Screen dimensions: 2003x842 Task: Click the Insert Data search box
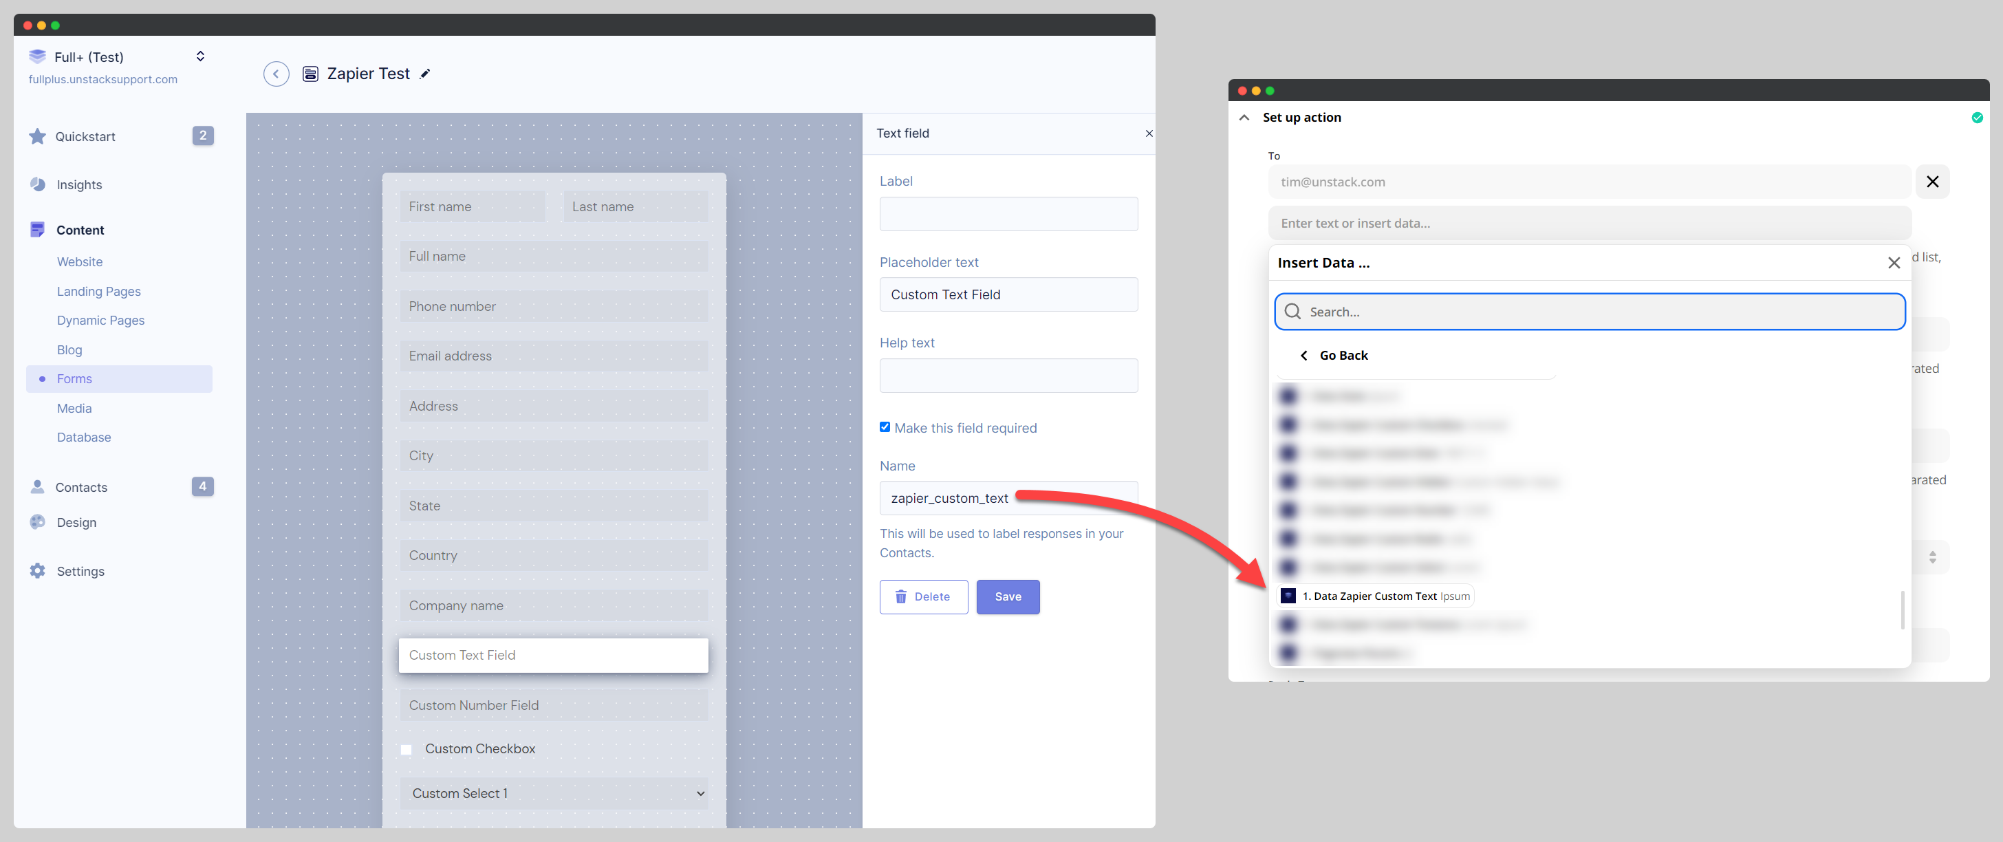[x=1590, y=312]
